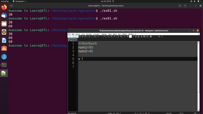Viewport: 203px width, 114px height.
Task: Click the Sync vertical scrolling icon
Action: tap(118, 37)
